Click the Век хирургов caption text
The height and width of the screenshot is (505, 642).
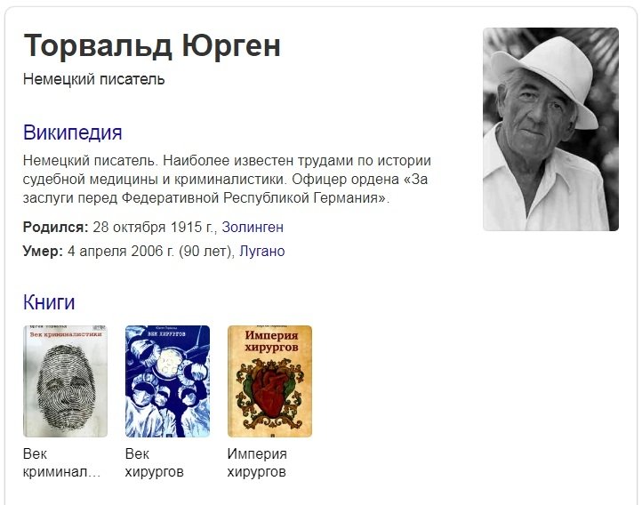(155, 463)
